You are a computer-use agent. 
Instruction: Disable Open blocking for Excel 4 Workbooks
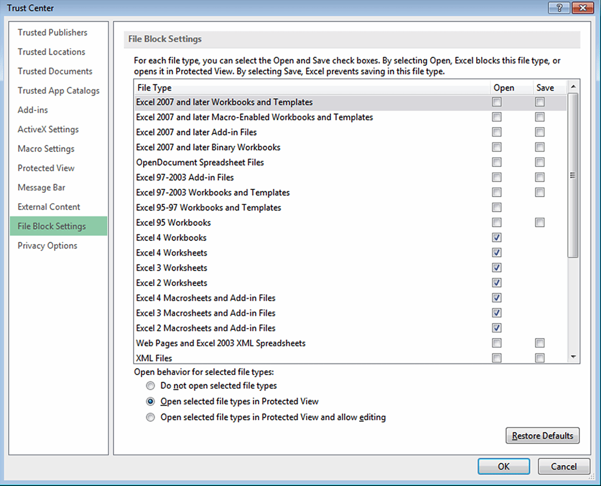496,237
